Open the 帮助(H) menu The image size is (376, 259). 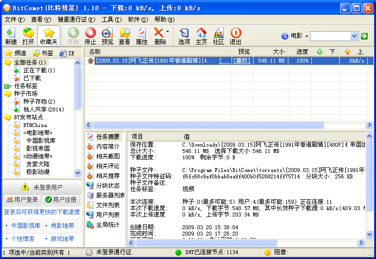tap(164, 20)
